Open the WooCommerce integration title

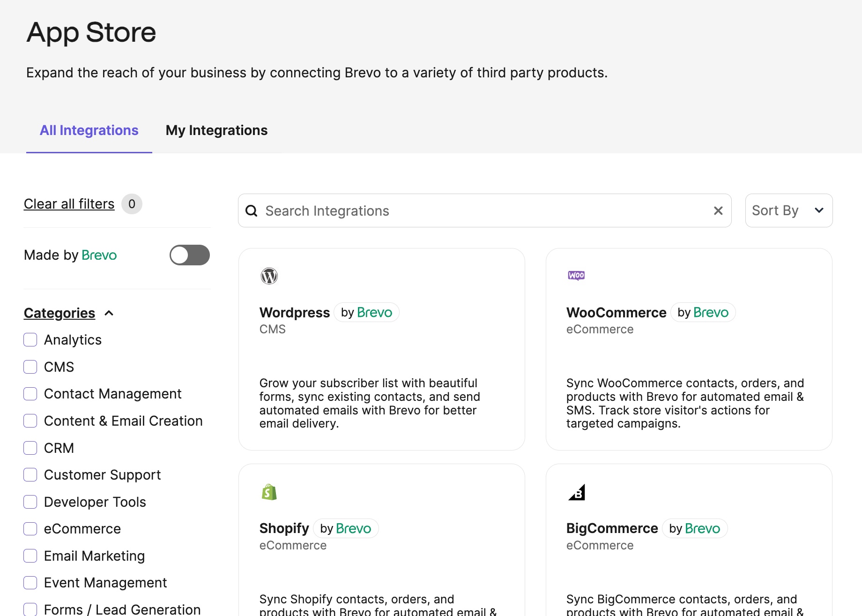[x=616, y=313]
